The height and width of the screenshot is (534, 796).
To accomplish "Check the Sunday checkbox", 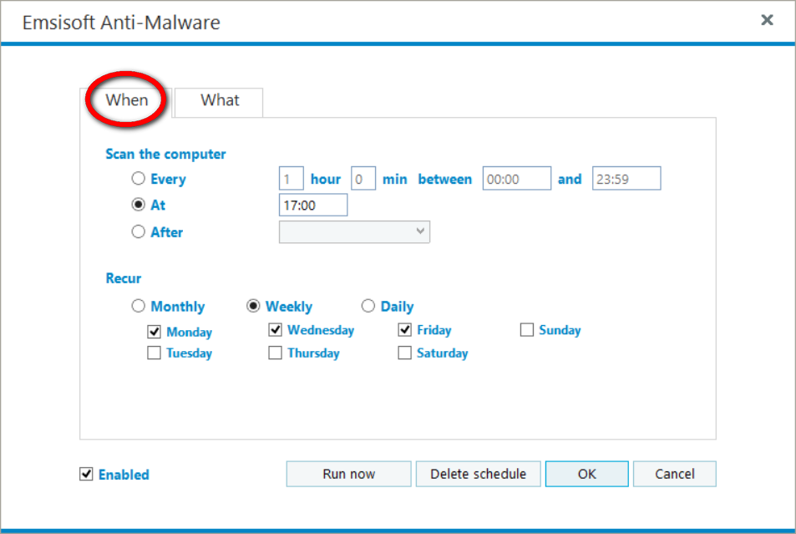I will pyautogui.click(x=527, y=330).
